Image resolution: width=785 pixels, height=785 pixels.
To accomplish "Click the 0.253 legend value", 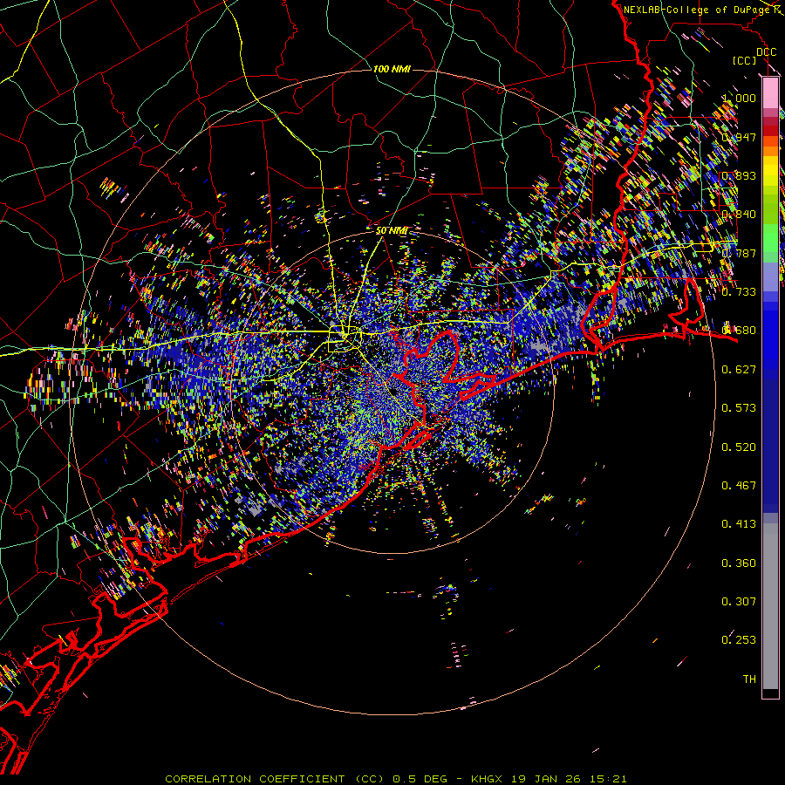I will [x=739, y=640].
